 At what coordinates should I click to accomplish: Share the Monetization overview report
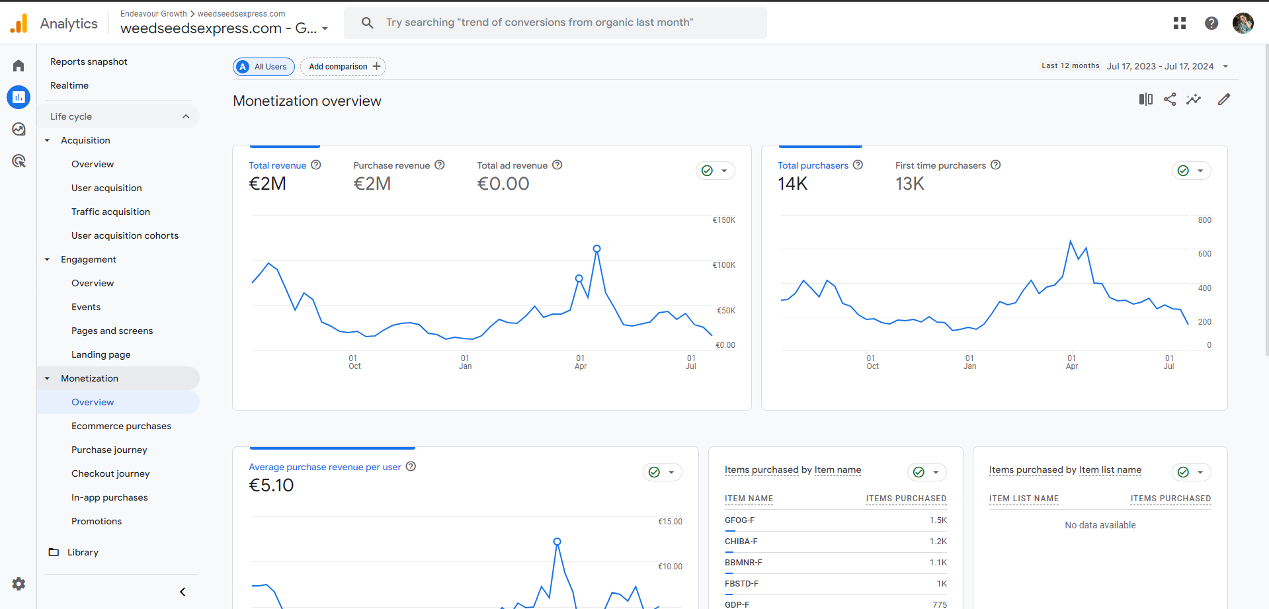click(x=1170, y=99)
